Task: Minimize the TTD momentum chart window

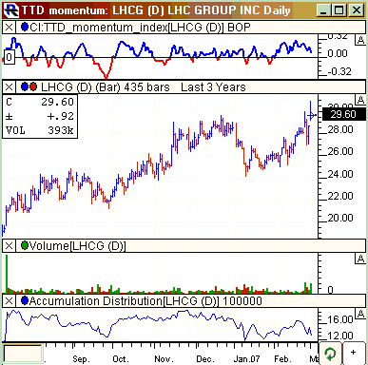Action: 323,10
